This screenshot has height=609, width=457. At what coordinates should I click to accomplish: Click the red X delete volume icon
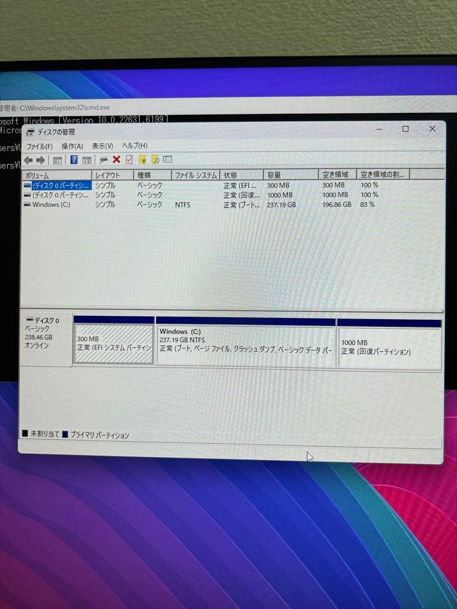[116, 160]
